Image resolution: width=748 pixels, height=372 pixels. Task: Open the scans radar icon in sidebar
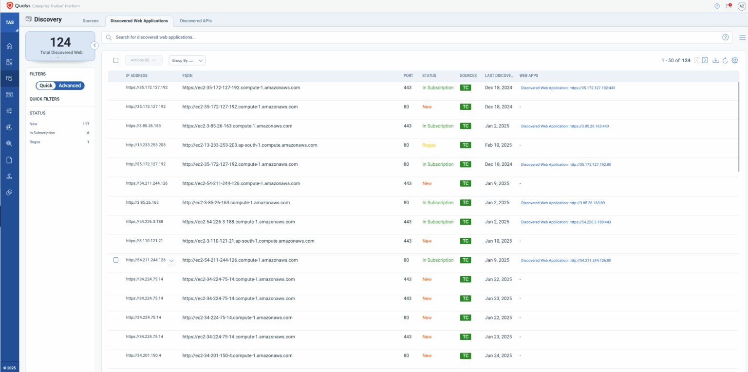tap(9, 127)
